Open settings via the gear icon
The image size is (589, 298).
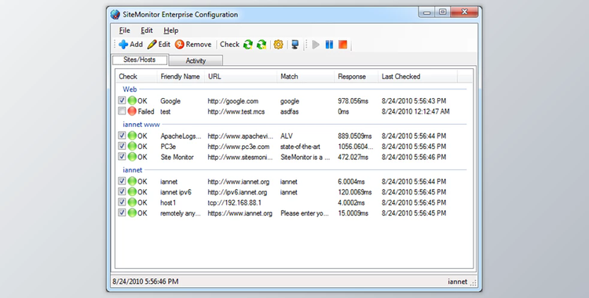(x=278, y=45)
